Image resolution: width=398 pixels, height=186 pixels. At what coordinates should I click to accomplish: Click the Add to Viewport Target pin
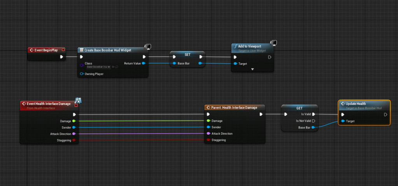click(235, 64)
